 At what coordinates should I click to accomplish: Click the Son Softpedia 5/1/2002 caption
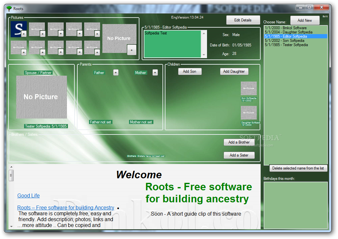[x=249, y=99]
